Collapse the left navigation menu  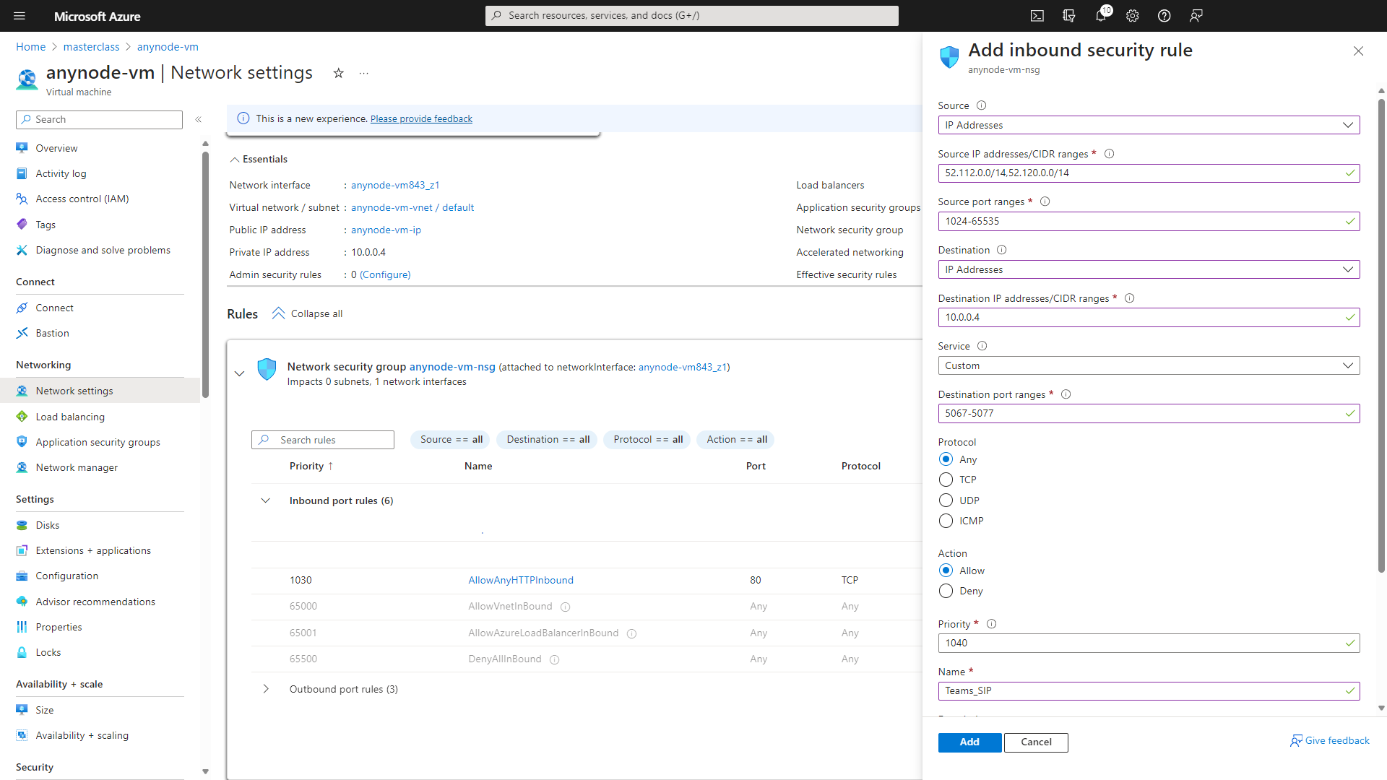[x=199, y=120]
